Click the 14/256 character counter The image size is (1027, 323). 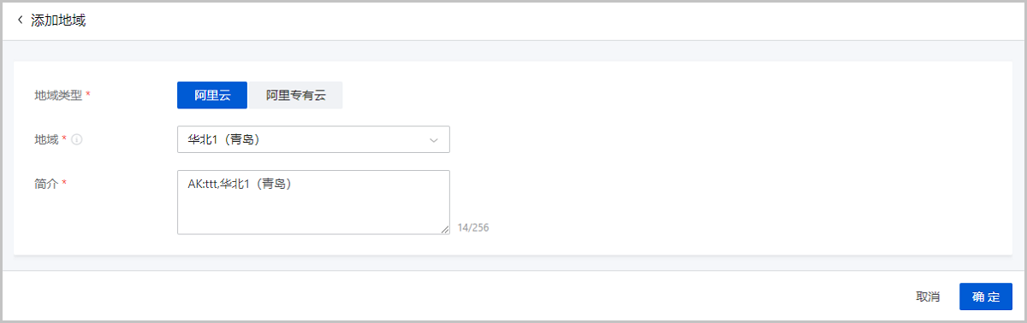473,228
